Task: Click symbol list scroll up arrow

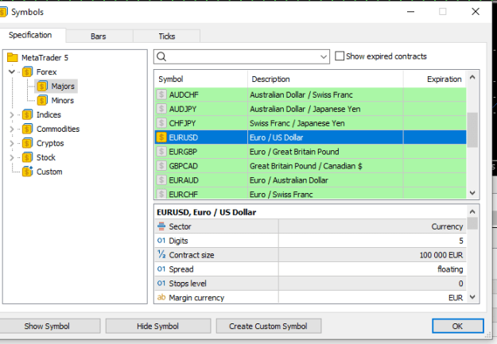Action: click(472, 77)
